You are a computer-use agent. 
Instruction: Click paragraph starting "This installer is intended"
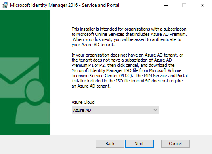click(x=129, y=37)
